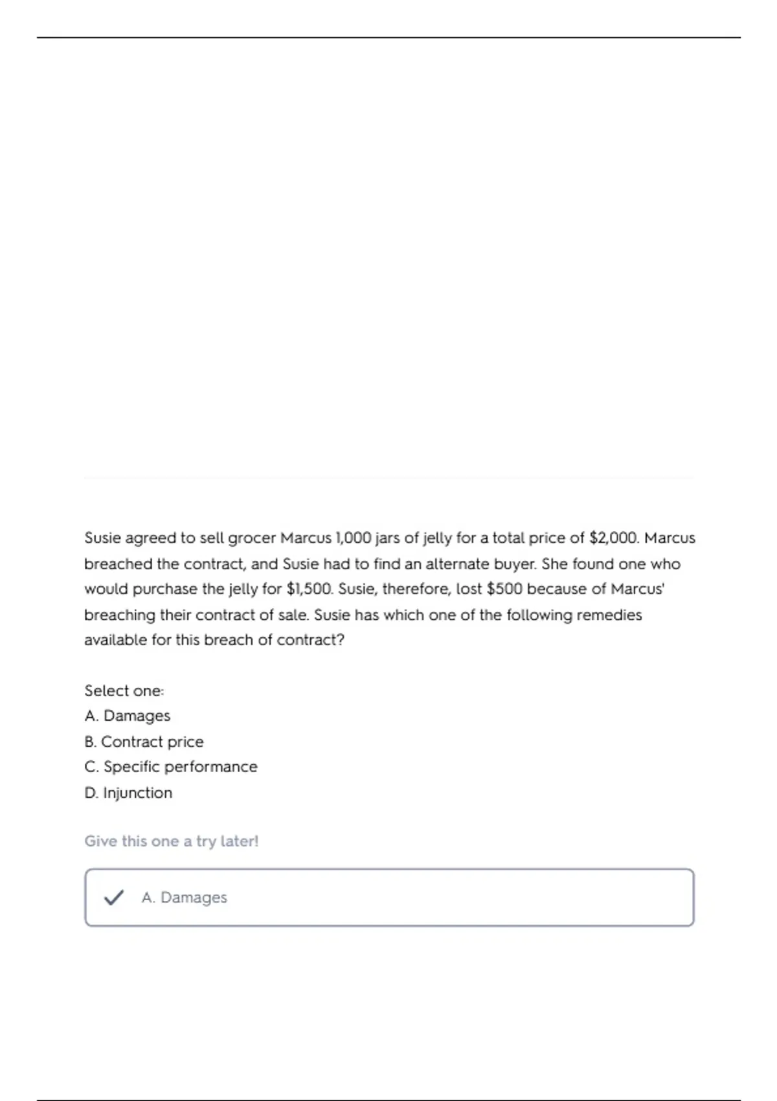Click the '$1,500' amount in the question
The width and height of the screenshot is (777, 1101).
coord(310,589)
